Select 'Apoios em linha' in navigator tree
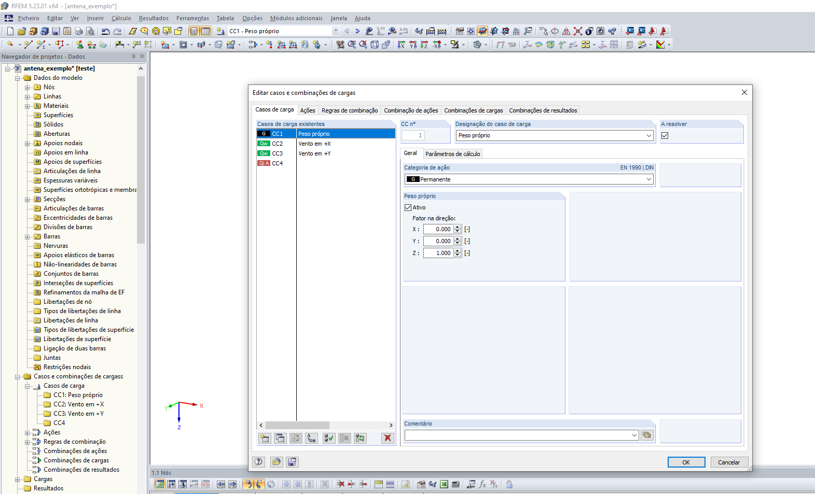This screenshot has width=815, height=494. pyautogui.click(x=66, y=152)
